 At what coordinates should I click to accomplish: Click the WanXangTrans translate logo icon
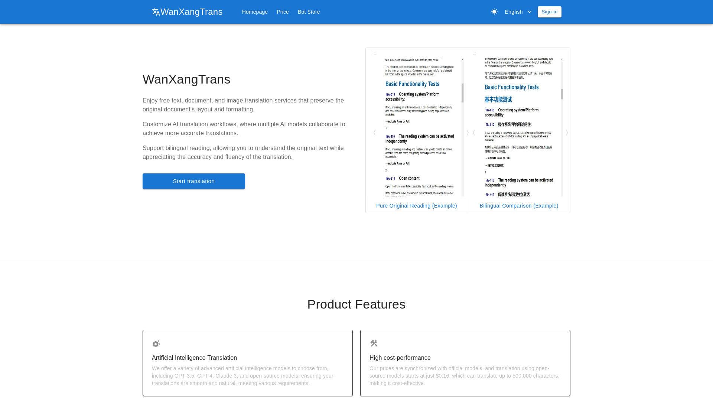156,12
